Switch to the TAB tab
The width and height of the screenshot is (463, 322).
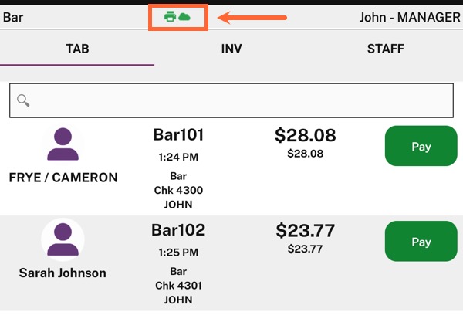tap(77, 49)
